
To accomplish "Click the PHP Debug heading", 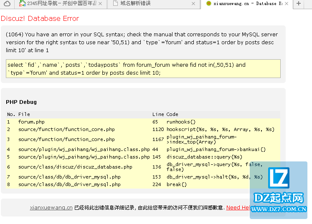I will 21,102.
